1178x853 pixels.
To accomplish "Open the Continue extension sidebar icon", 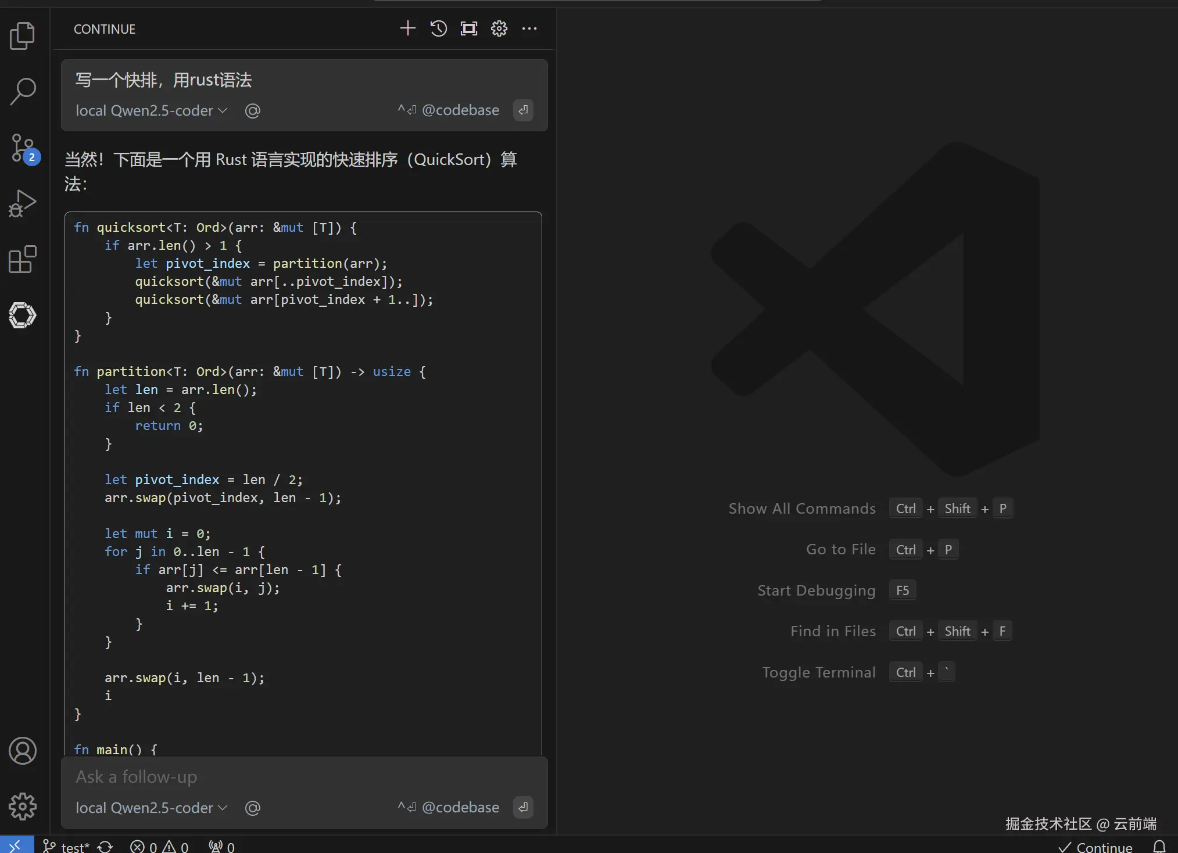I will 23,315.
